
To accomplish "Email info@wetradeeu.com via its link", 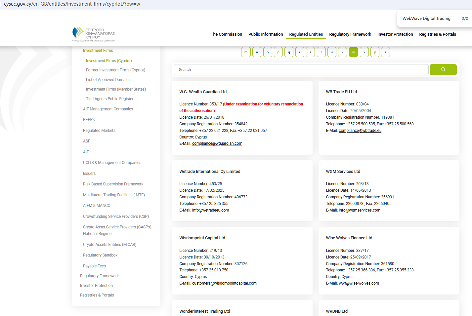I will click(x=210, y=210).
